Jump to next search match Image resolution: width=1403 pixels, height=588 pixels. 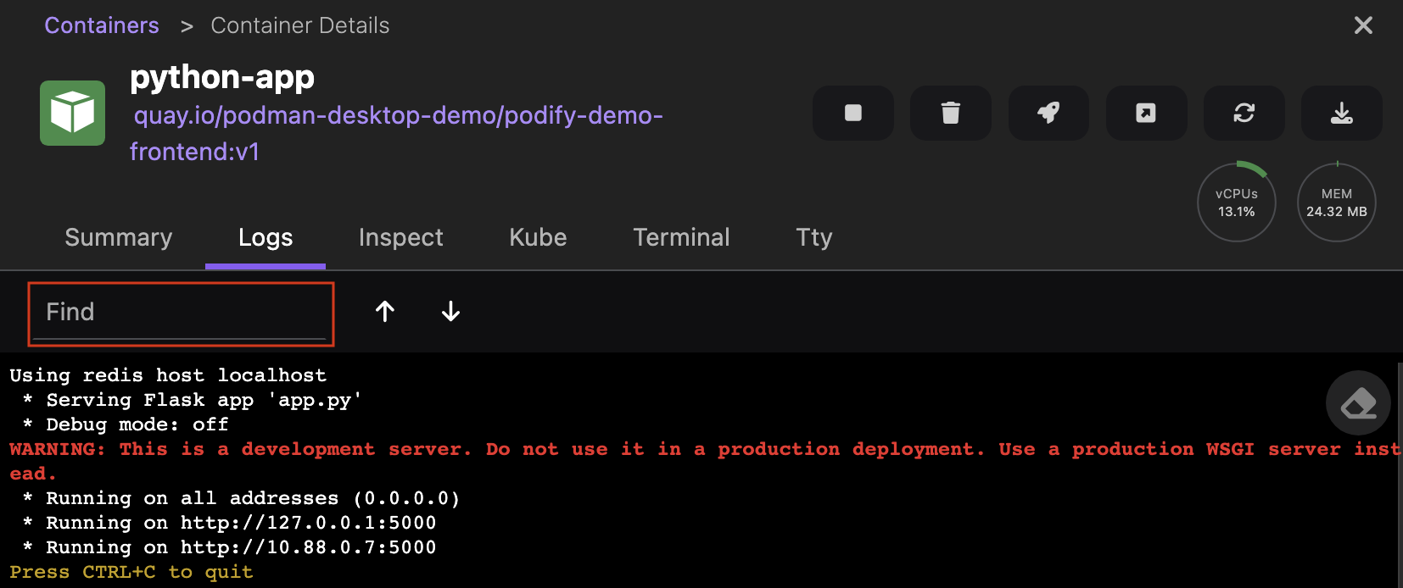click(x=450, y=312)
